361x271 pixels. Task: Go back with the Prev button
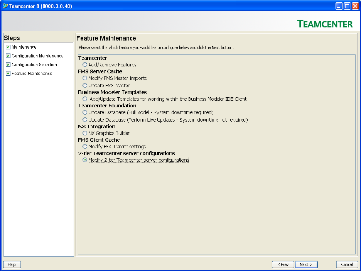pyautogui.click(x=283, y=264)
